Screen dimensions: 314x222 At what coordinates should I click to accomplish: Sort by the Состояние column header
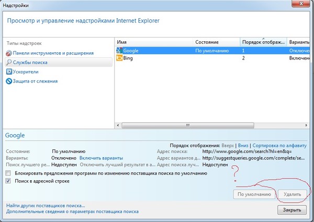pyautogui.click(x=217, y=42)
